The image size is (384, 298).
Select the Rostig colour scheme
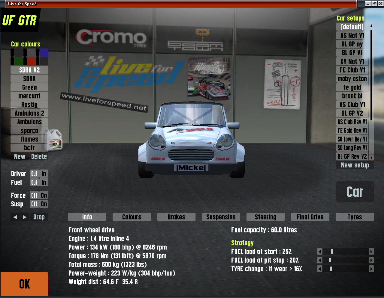click(x=29, y=105)
